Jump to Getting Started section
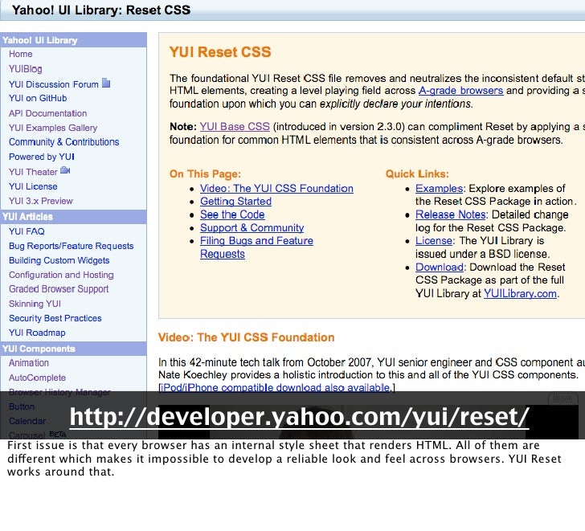Viewport: 585px width, 531px height. (x=235, y=202)
